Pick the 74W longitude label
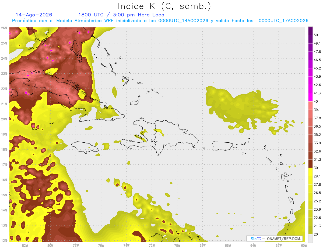This screenshot has width=323, height=249. (x=126, y=245)
